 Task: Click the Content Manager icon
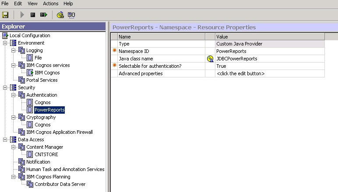click(21, 147)
